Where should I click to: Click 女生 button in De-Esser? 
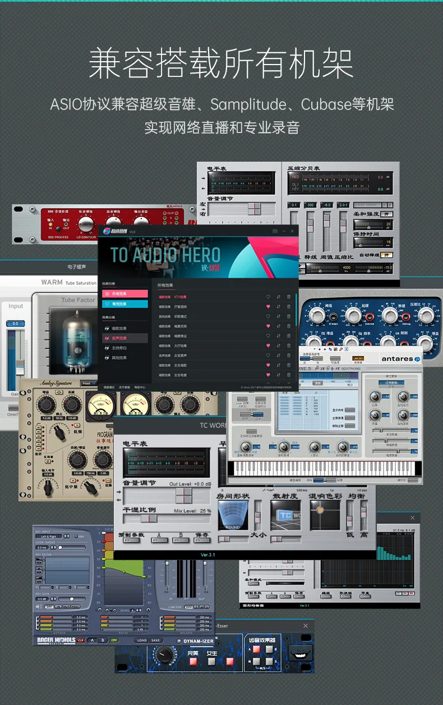[x=211, y=662]
